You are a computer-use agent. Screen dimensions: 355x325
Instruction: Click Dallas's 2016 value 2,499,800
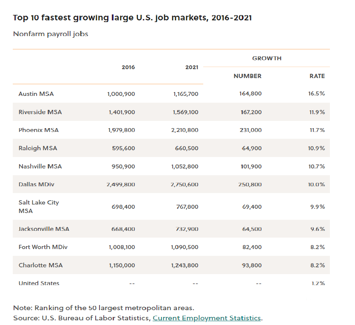pos(121,185)
